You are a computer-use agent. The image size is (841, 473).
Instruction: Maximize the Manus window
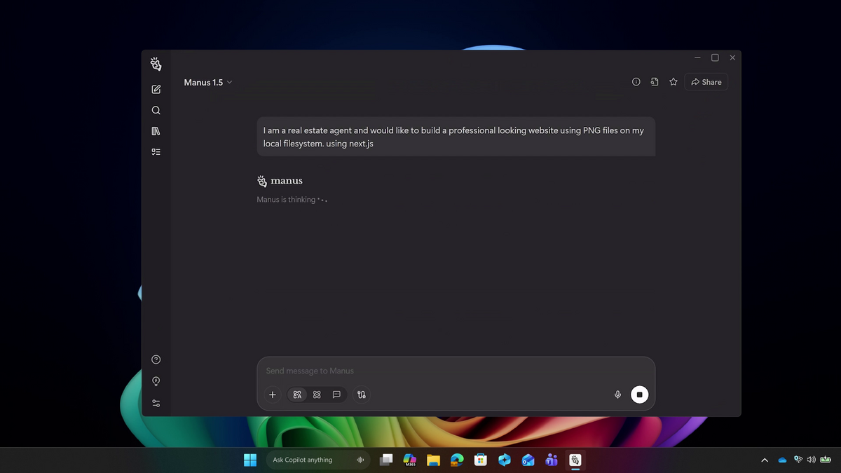point(715,57)
